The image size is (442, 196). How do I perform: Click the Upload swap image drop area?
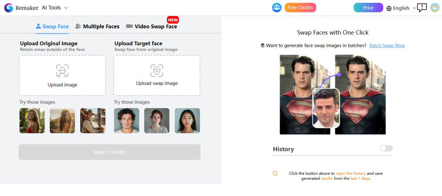click(x=157, y=75)
